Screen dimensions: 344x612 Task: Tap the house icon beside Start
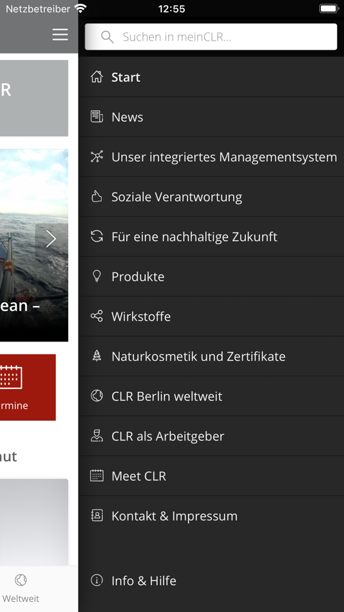click(97, 77)
